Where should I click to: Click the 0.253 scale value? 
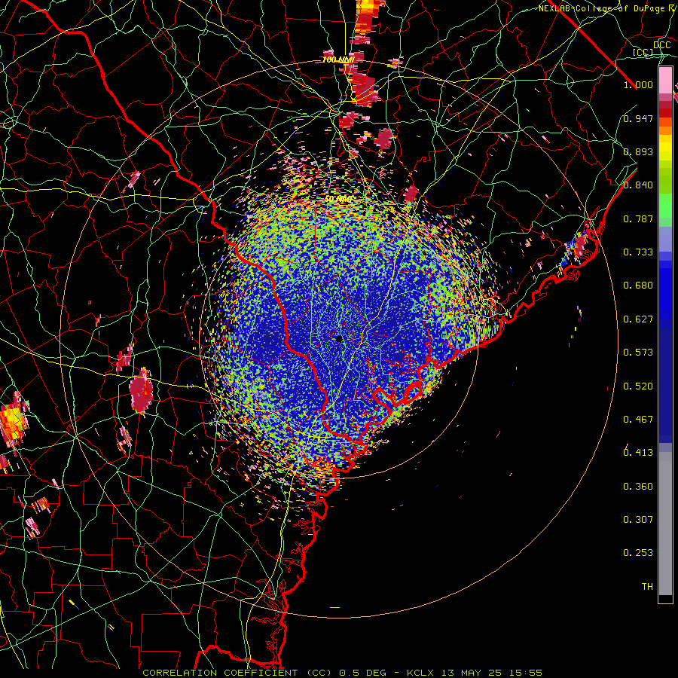click(x=638, y=553)
